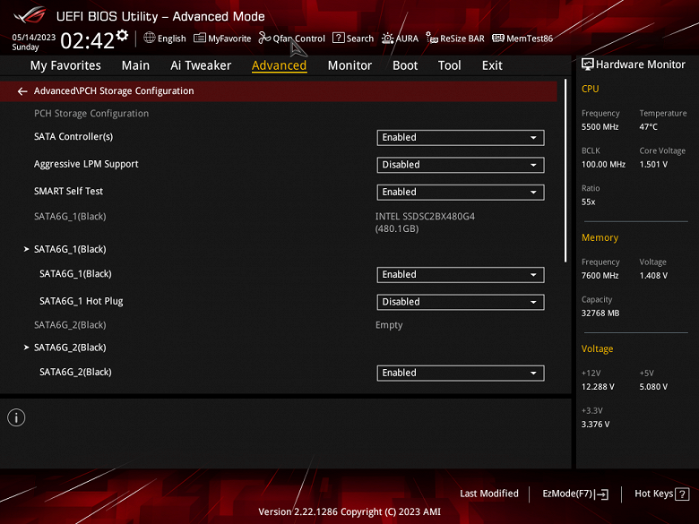Click the +5V reading 5.080 V
699x524 pixels.
click(653, 387)
